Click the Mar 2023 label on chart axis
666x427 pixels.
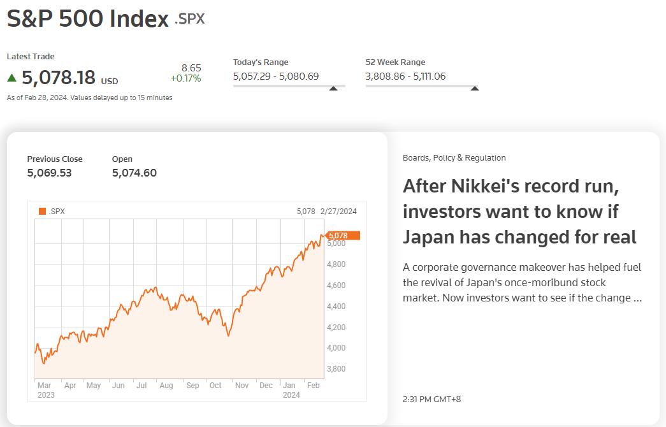[46, 390]
